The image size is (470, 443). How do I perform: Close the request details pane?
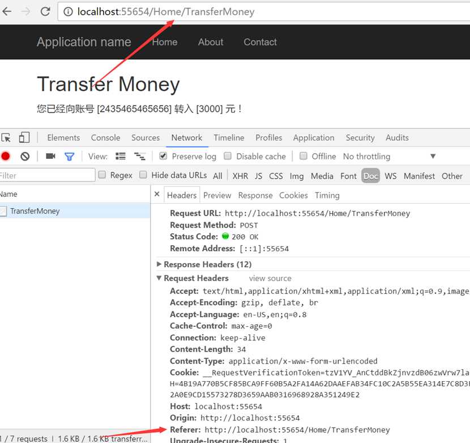point(157,195)
